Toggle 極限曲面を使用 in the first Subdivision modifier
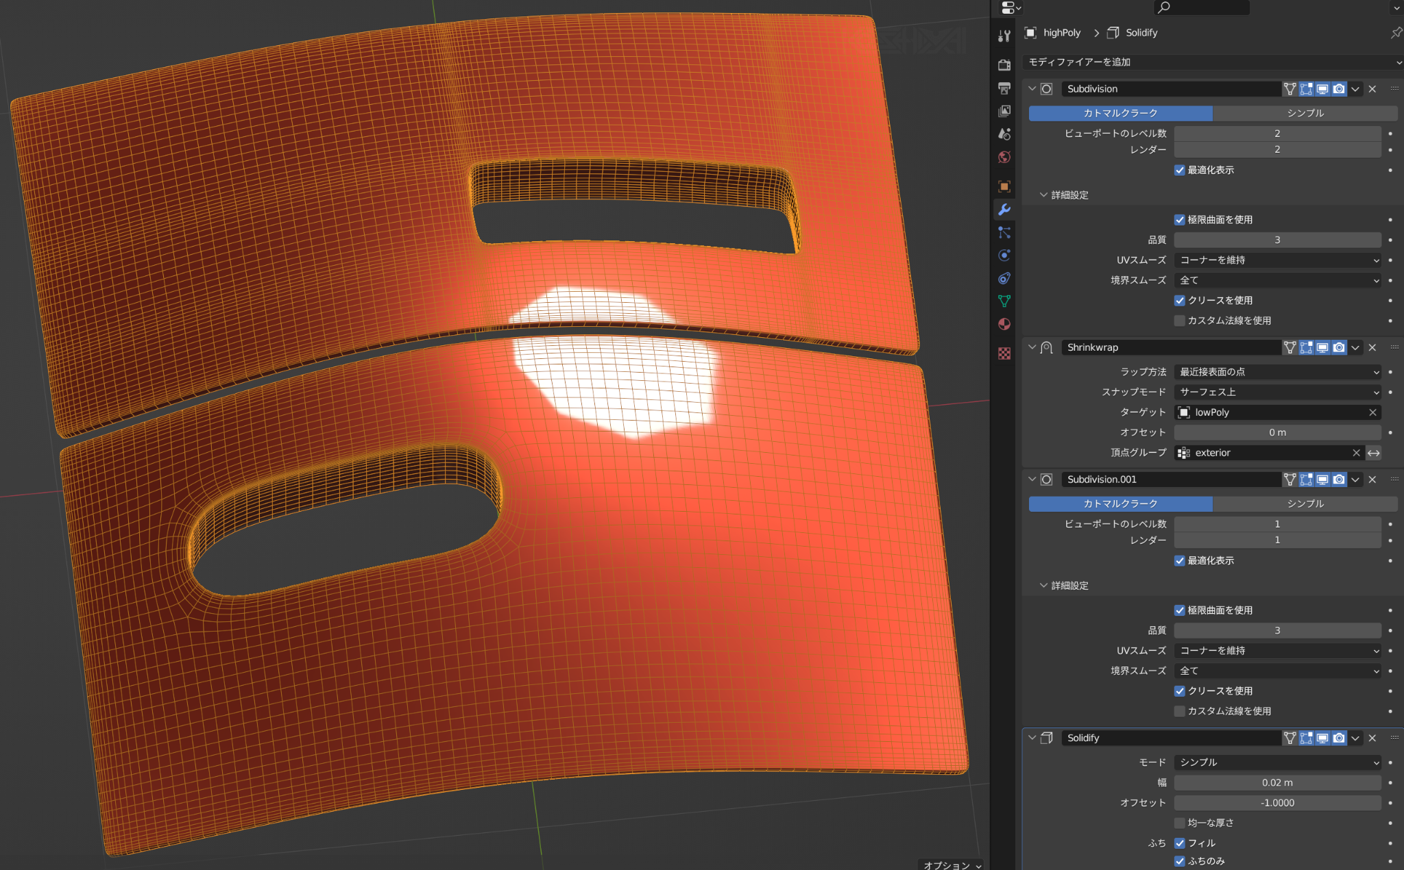The image size is (1404, 870). tap(1180, 220)
